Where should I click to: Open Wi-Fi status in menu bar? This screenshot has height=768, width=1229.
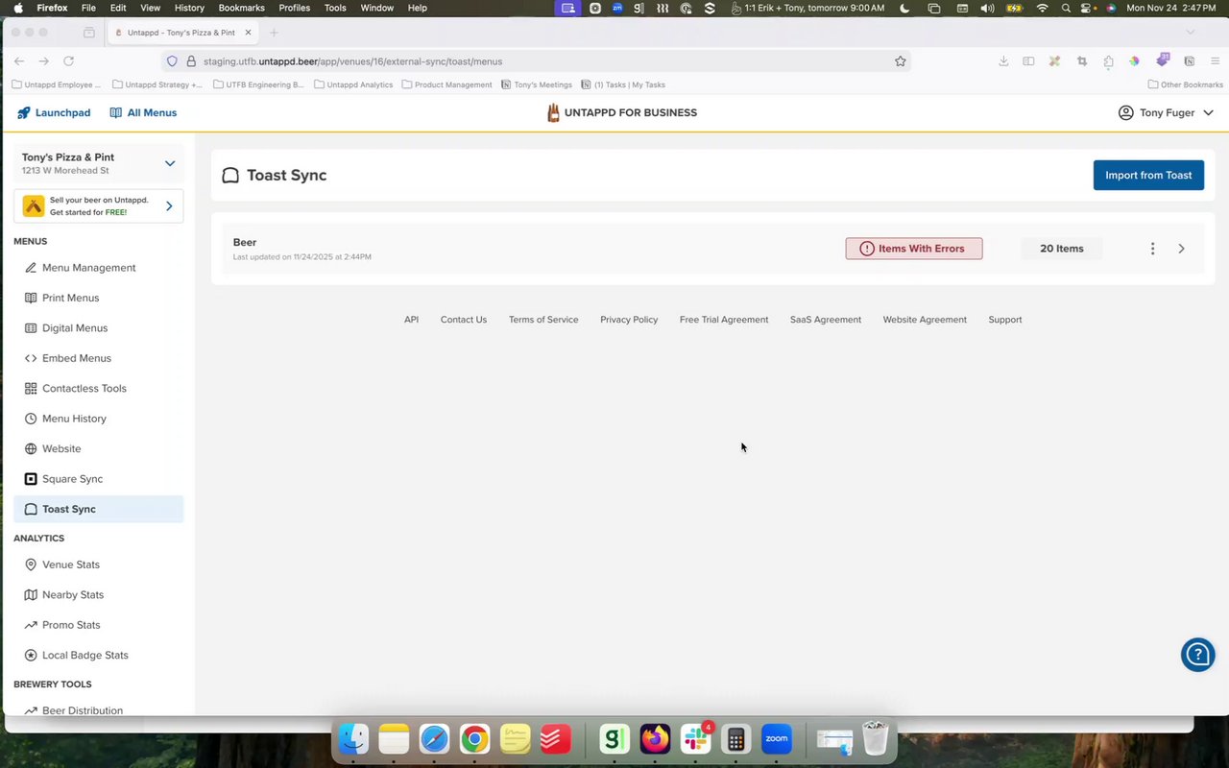pyautogui.click(x=1042, y=8)
